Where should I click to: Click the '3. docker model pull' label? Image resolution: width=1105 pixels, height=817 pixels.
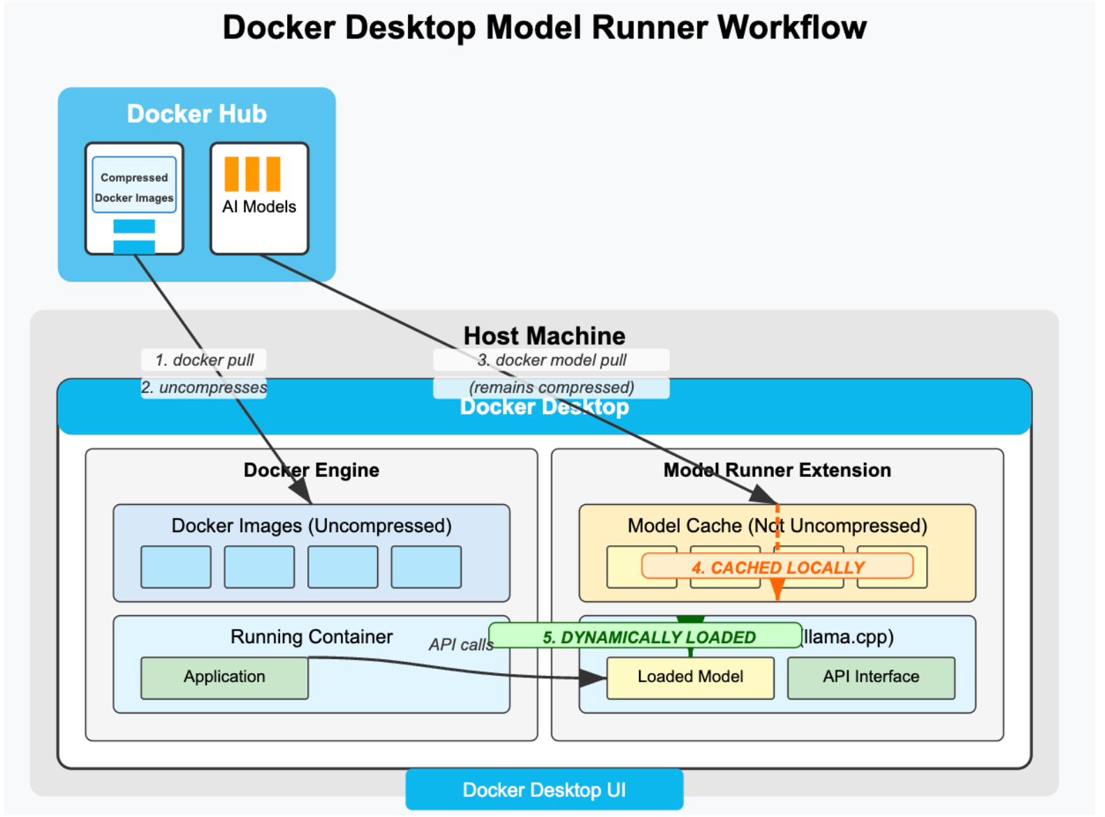click(552, 360)
